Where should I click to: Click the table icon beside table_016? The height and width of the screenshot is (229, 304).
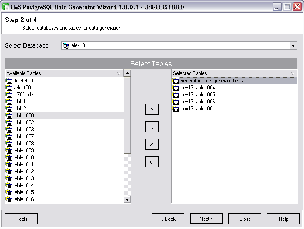[x=9, y=199]
